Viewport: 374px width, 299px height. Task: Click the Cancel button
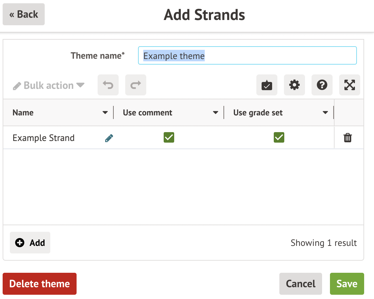[301, 284]
